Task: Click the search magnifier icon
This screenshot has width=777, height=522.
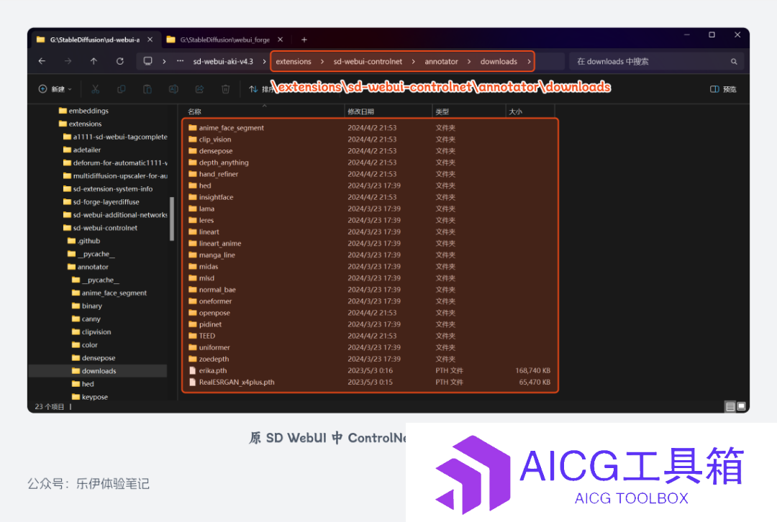Action: pos(734,61)
